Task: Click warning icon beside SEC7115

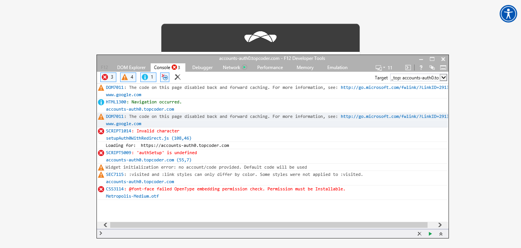Action: (x=101, y=175)
